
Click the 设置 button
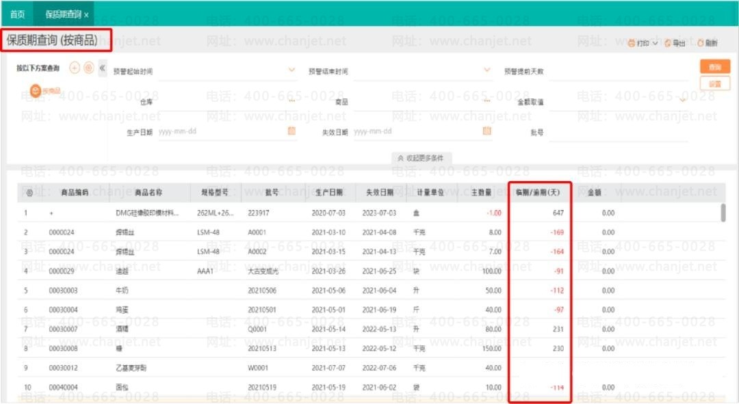[x=714, y=83]
